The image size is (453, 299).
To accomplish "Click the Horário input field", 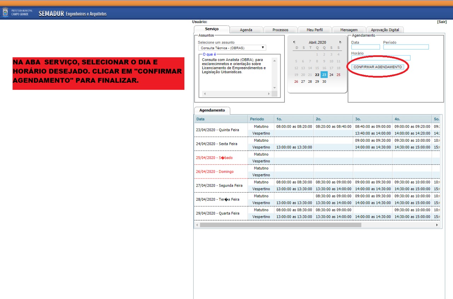I will point(381,58).
